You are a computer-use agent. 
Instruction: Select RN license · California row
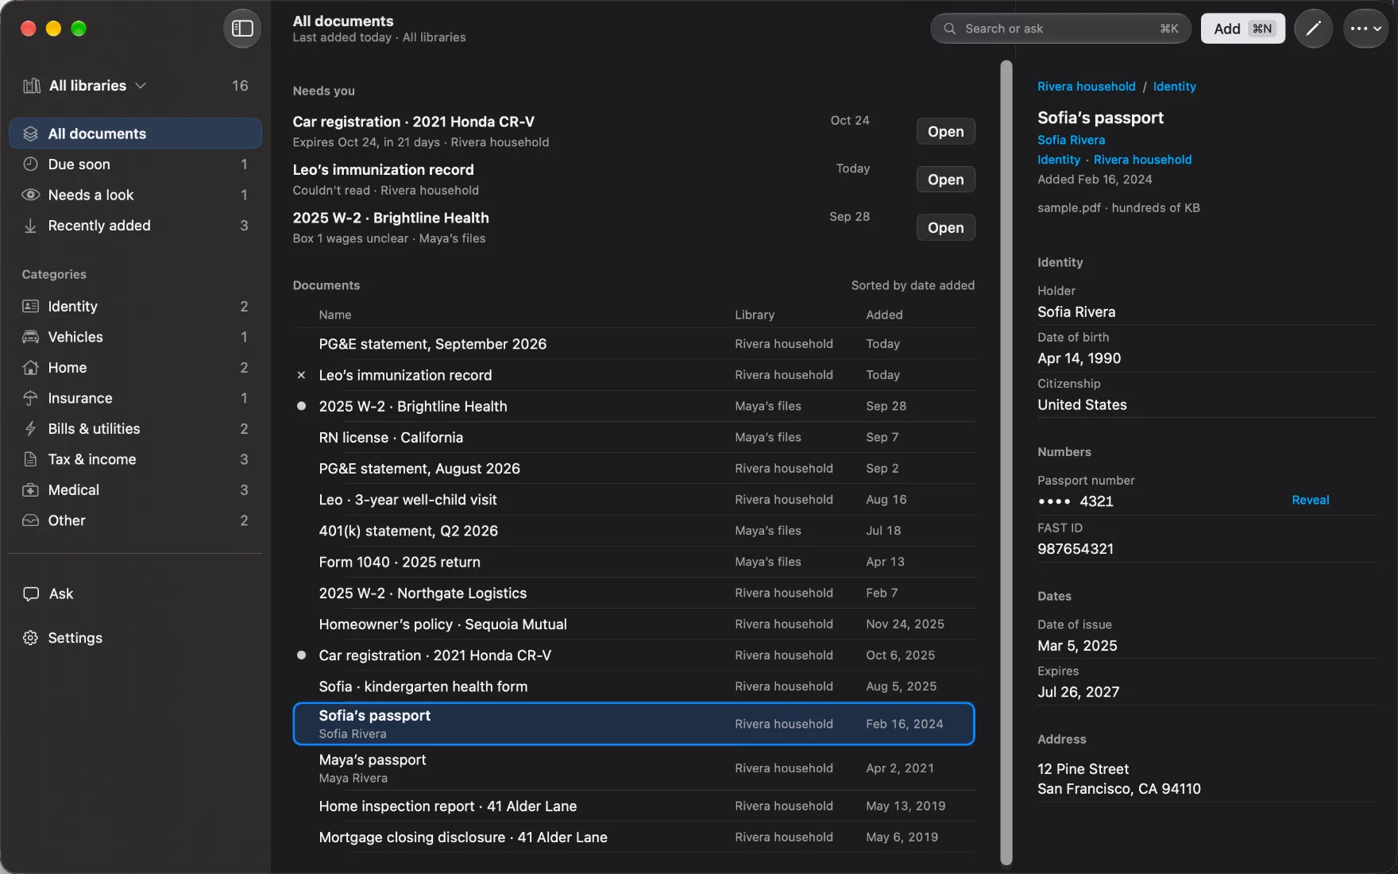634,438
